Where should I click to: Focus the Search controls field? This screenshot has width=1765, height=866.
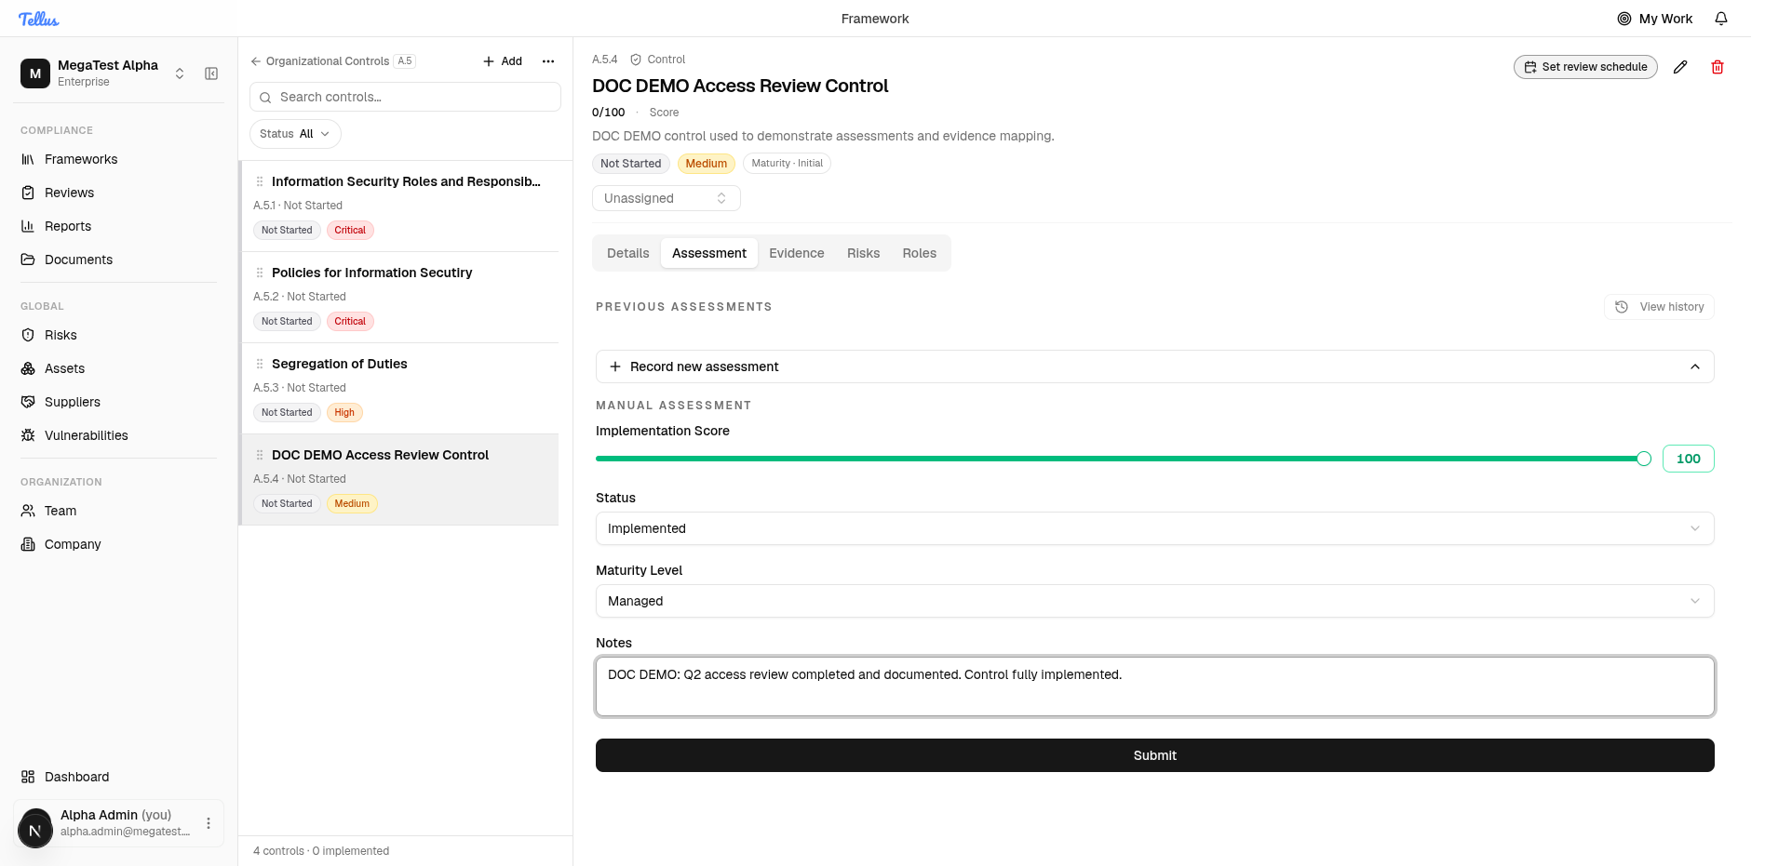coord(405,97)
